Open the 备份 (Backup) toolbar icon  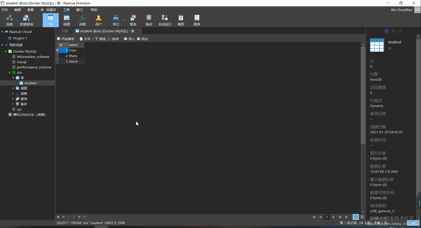[x=149, y=20]
